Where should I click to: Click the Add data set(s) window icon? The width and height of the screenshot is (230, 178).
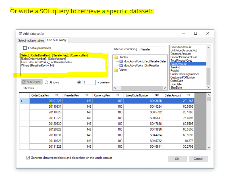(x=20, y=33)
